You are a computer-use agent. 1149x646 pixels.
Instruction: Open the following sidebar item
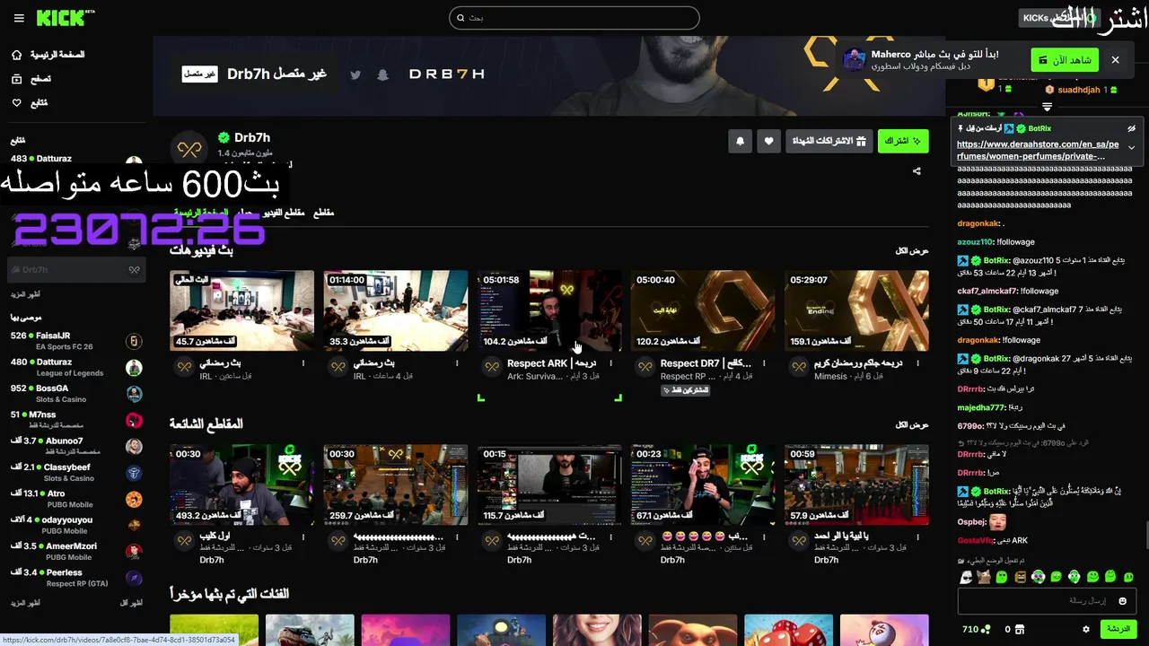[x=29, y=103]
